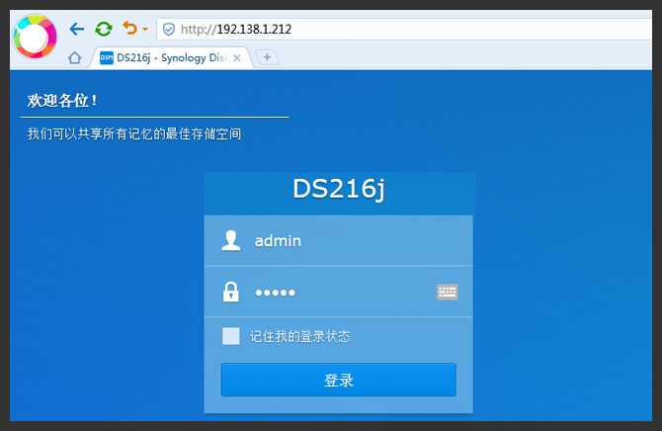662x431 pixels.
Task: Click the DSM favicon on the tab
Action: [107, 58]
